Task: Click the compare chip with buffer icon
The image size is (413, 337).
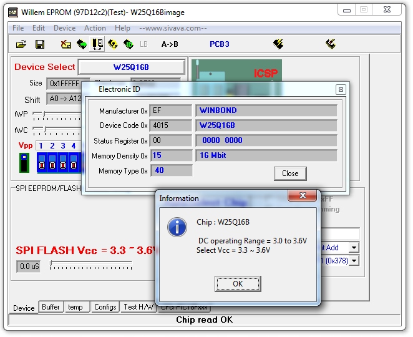Action: pyautogui.click(x=97, y=44)
